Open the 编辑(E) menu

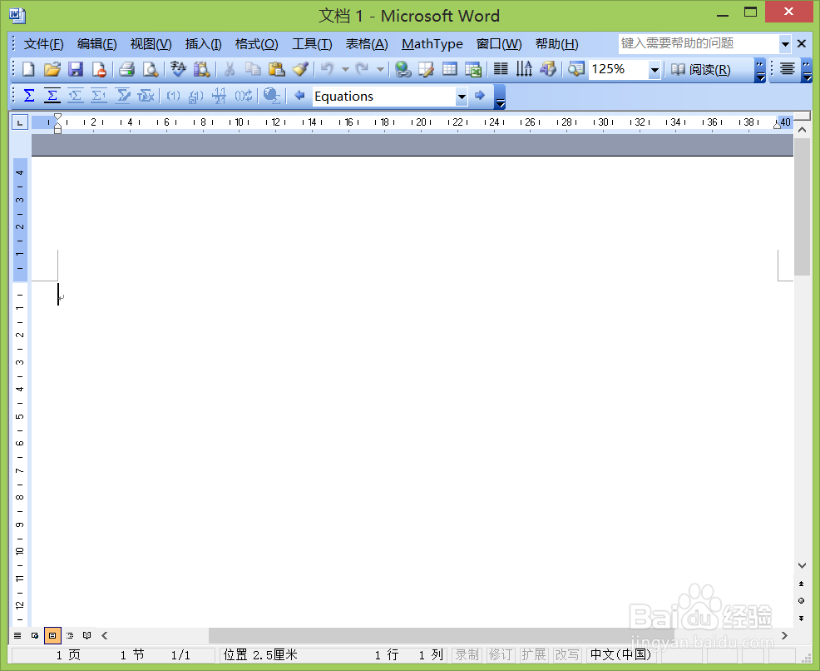coord(96,44)
